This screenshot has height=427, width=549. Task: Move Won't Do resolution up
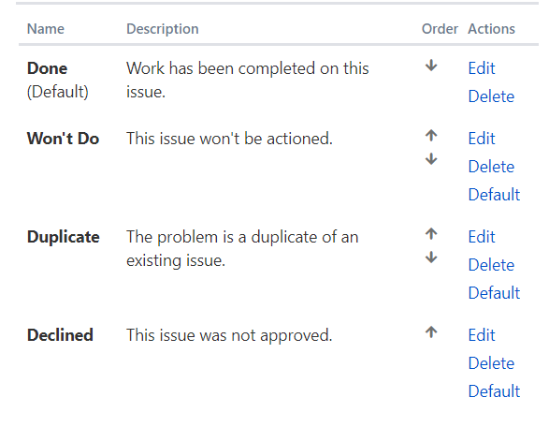pos(431,136)
